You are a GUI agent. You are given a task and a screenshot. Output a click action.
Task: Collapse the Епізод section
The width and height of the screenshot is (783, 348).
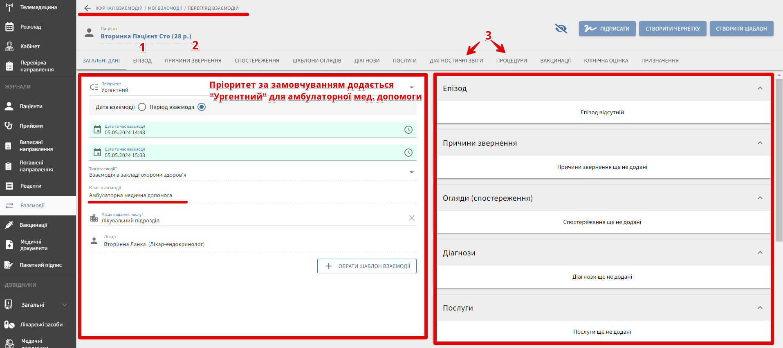tap(760, 88)
